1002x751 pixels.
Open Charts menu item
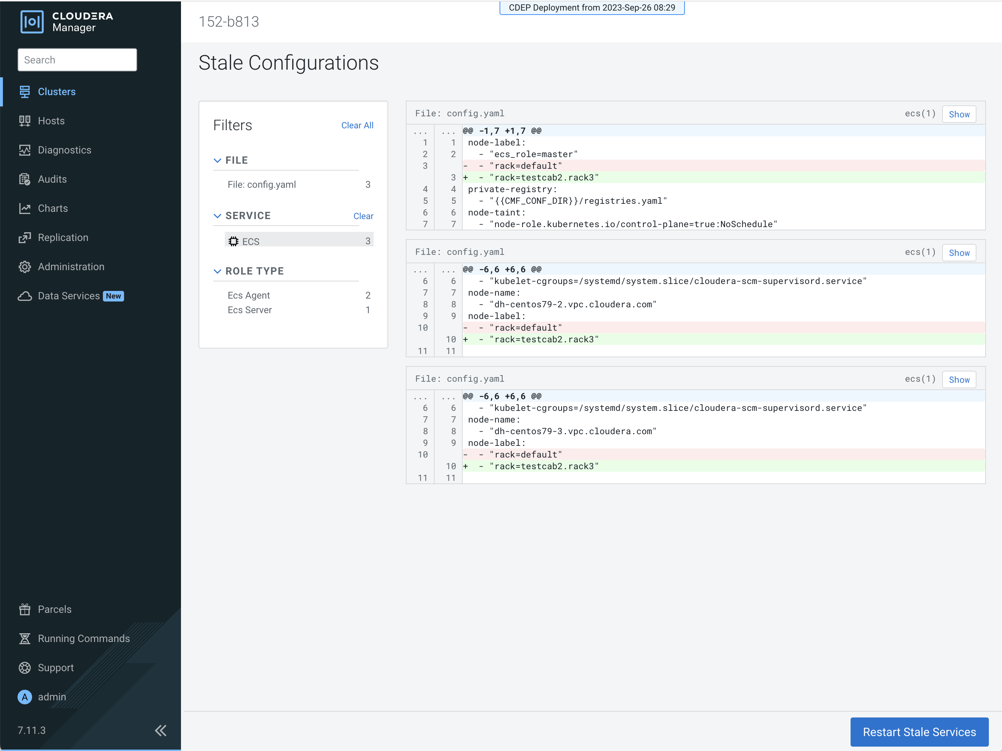click(53, 208)
